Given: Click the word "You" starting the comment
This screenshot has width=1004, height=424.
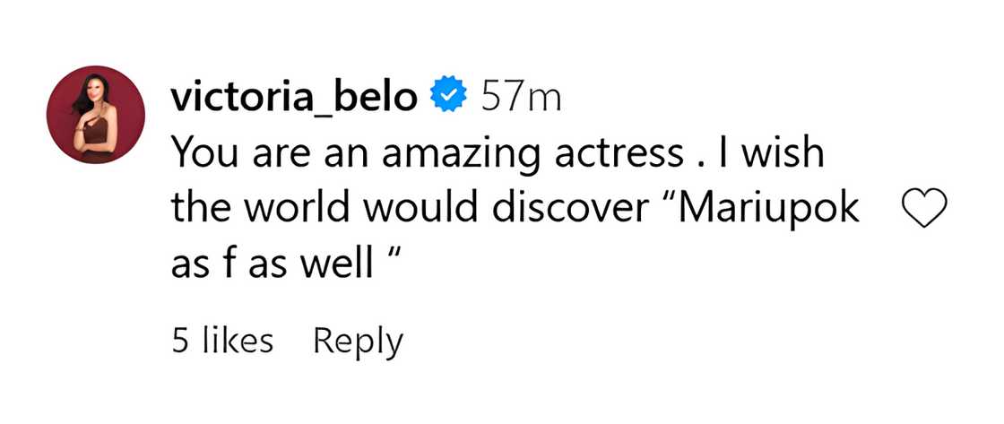Looking at the screenshot, I should [x=198, y=154].
